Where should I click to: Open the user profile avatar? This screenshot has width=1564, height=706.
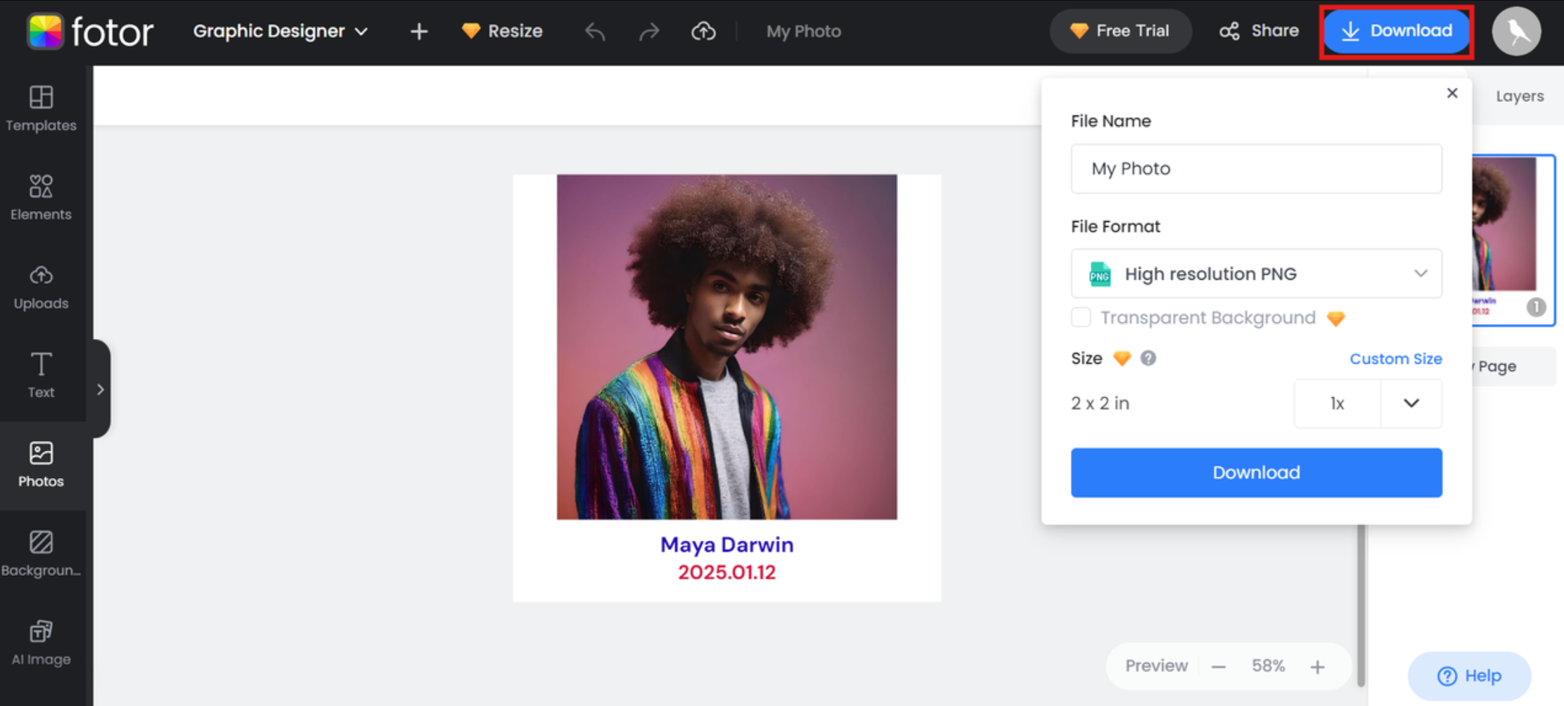(x=1516, y=31)
